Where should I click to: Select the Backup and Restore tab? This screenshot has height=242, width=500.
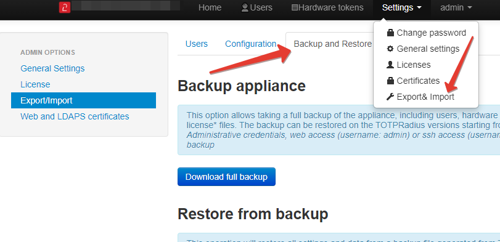coord(332,44)
